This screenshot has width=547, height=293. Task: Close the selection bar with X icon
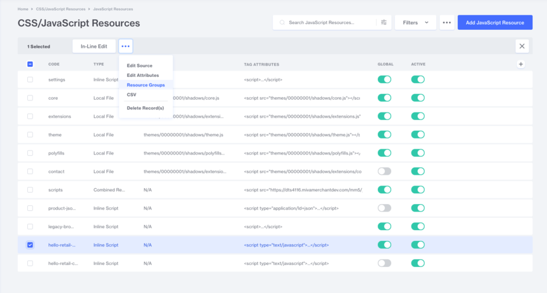[522, 46]
